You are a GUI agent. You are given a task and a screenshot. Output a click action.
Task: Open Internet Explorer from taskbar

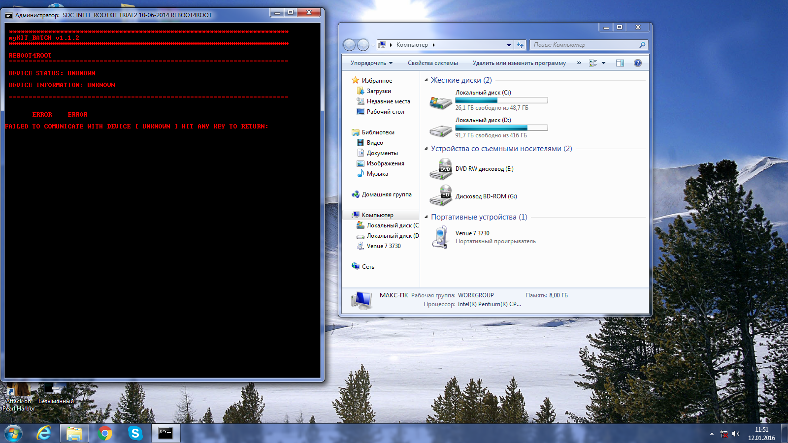point(44,433)
